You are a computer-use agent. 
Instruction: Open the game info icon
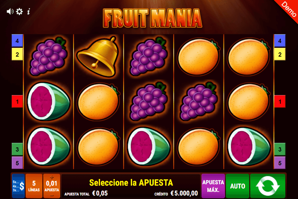pos(28,12)
